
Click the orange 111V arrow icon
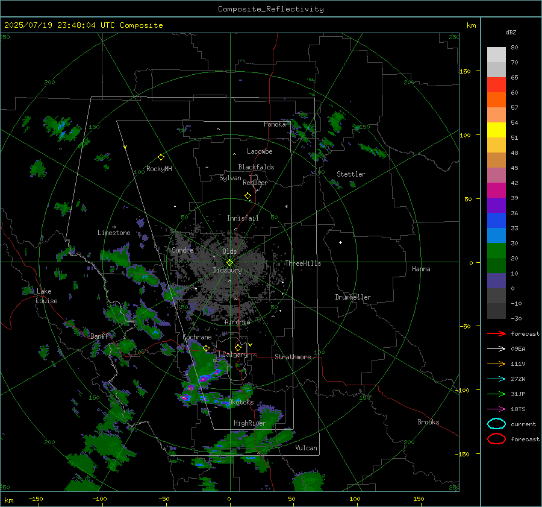pos(496,364)
